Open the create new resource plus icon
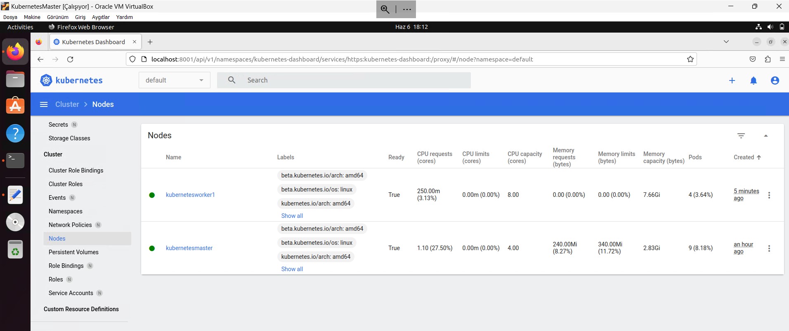The image size is (789, 331). point(732,80)
